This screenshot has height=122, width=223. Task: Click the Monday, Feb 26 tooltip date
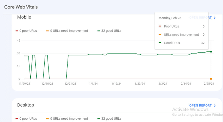tap(170, 18)
